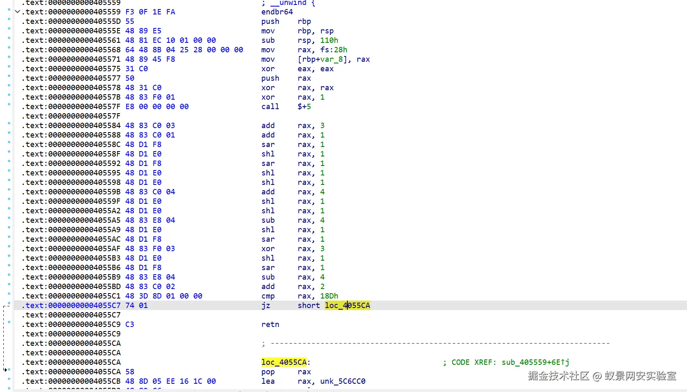The width and height of the screenshot is (687, 392).
Task: Select the lea rax instruction
Action: click(313, 381)
